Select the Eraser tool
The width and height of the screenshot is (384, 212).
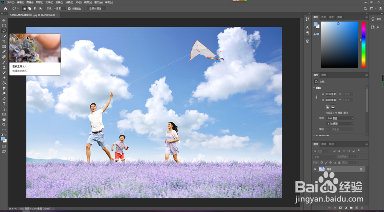pyautogui.click(x=4, y=78)
